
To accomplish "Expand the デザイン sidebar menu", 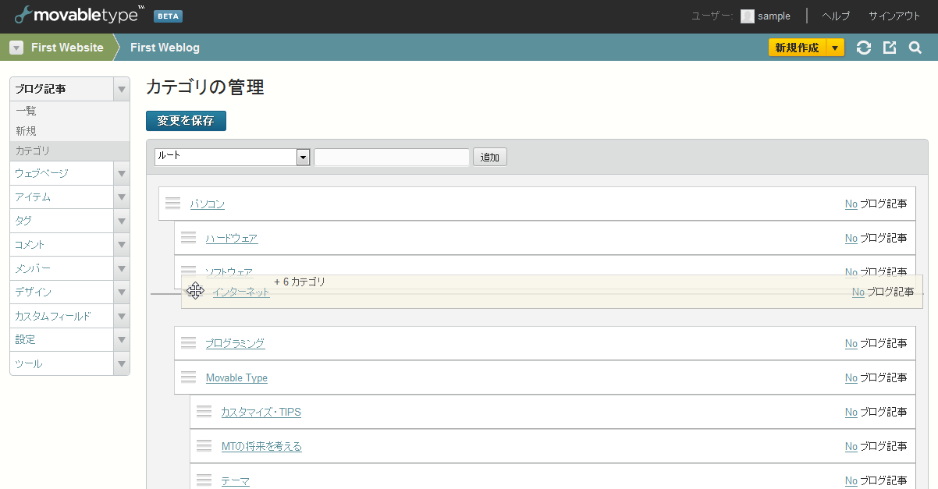I will coord(121,292).
